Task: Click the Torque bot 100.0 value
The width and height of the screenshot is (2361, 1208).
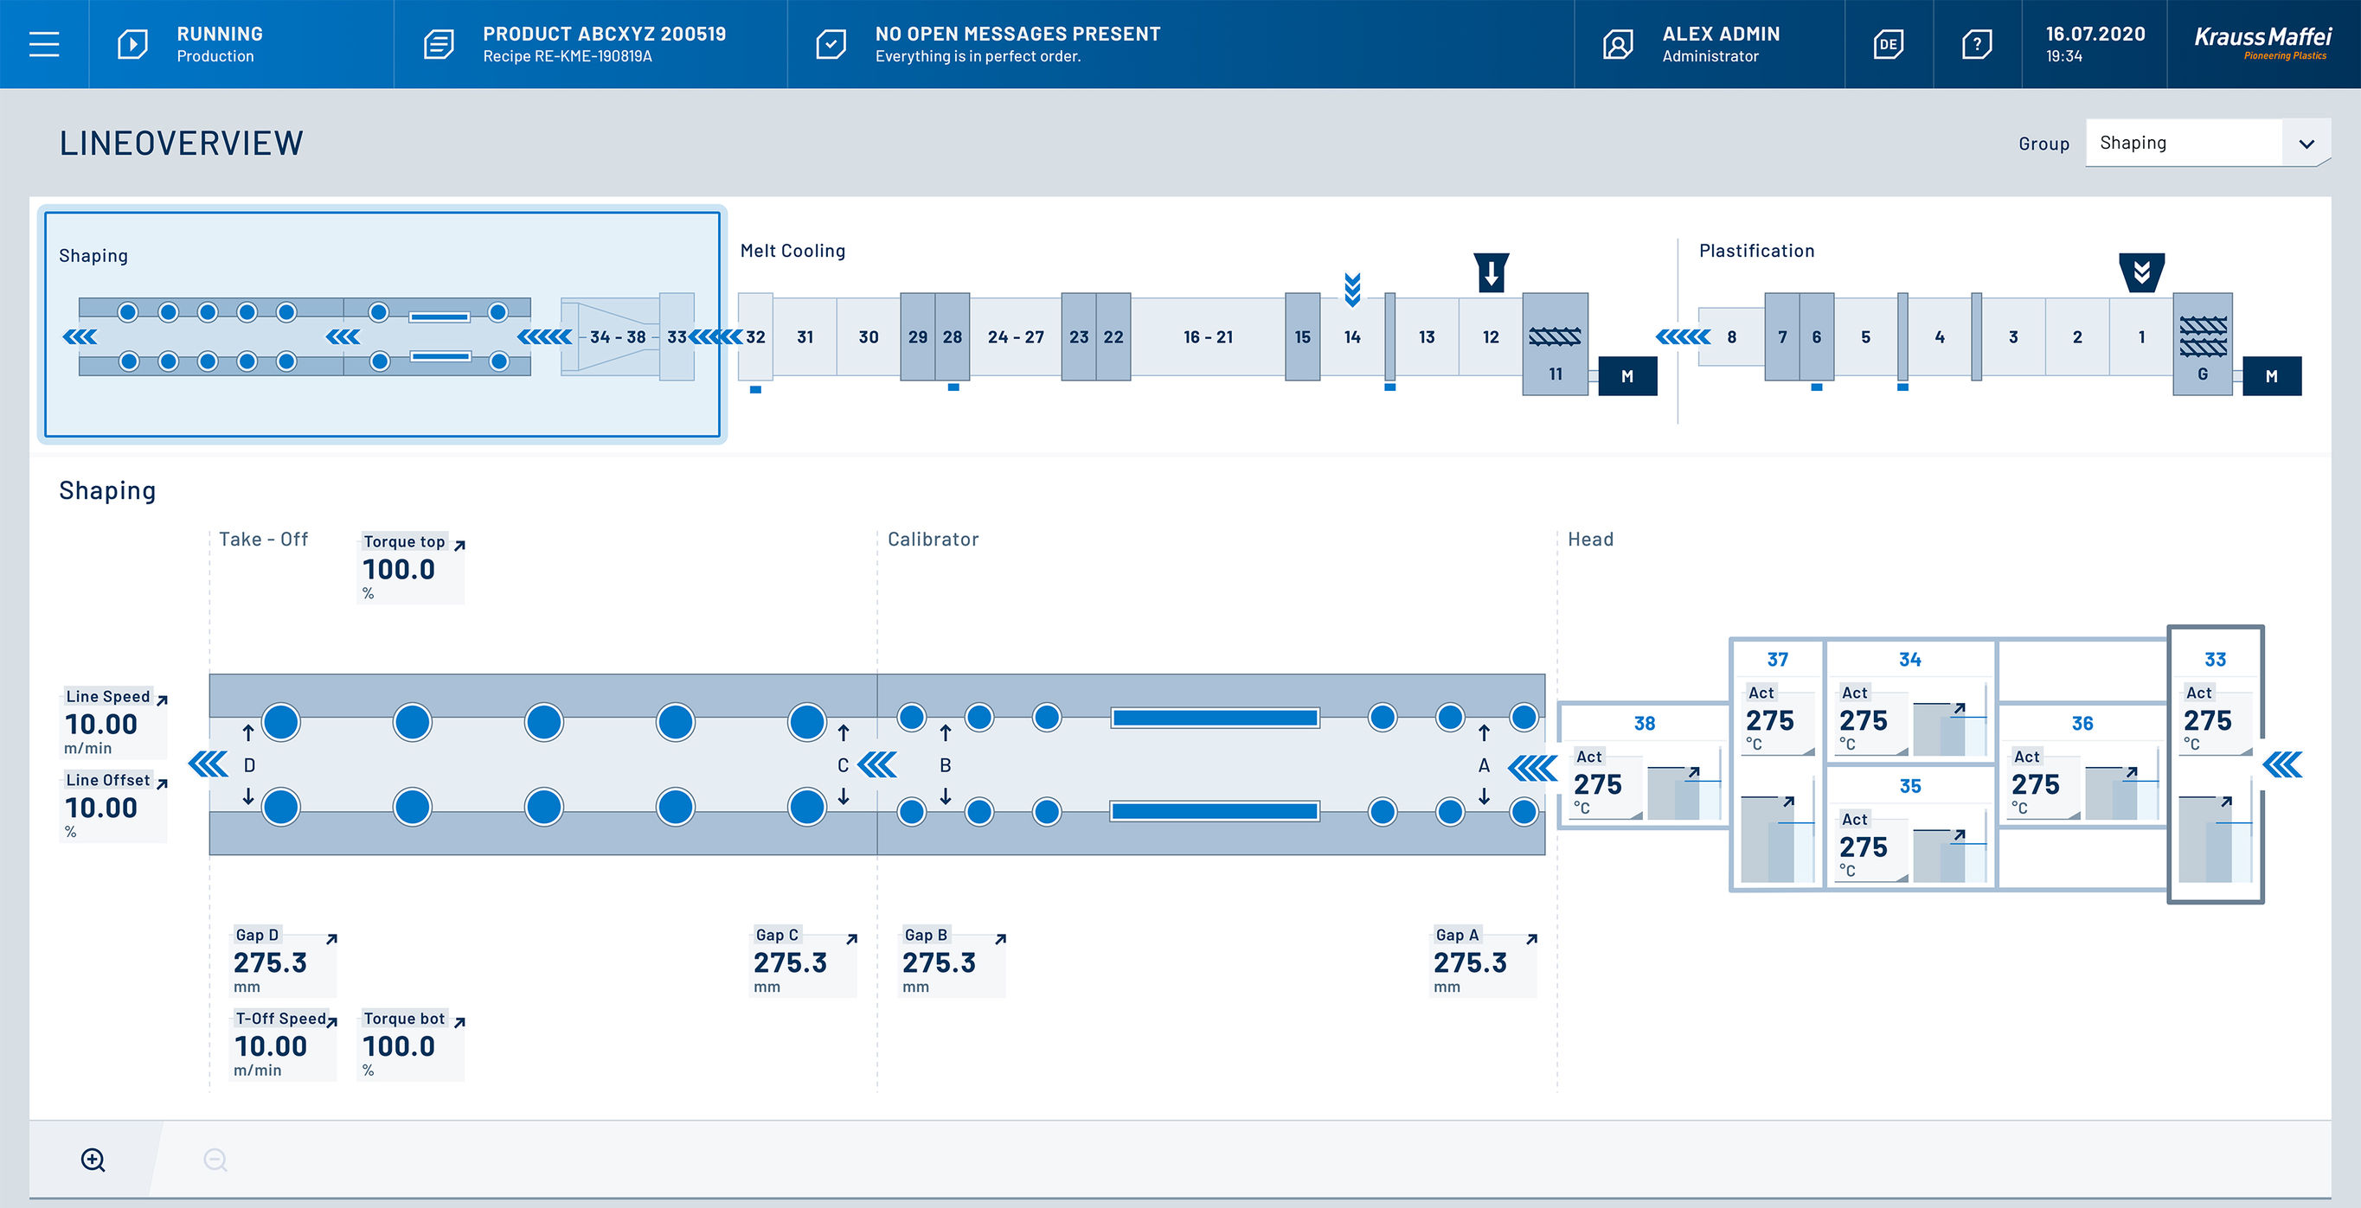Action: pos(399,1046)
